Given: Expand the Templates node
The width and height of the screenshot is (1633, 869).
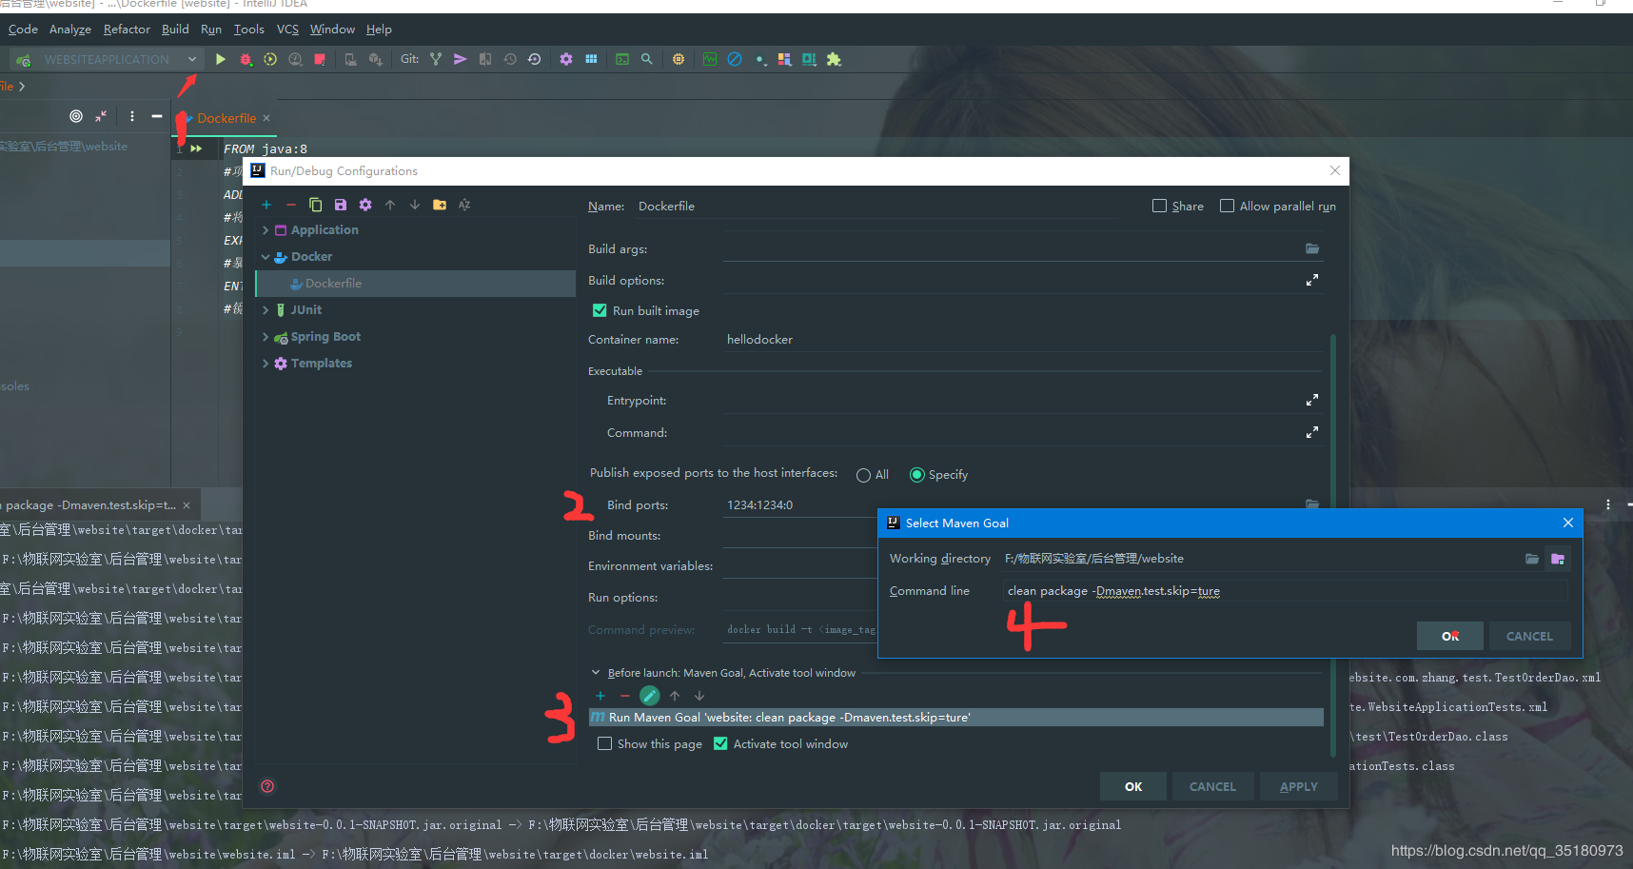Looking at the screenshot, I should point(266,364).
